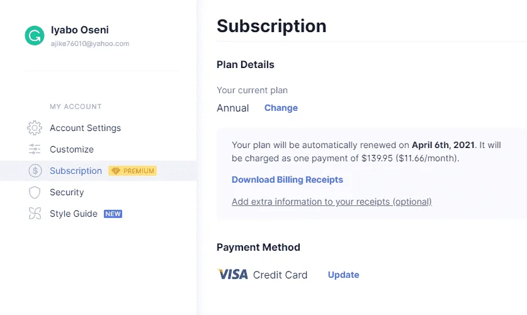Viewport: 527px width, 315px height.
Task: Click the user name Iyabo Oseni
Action: point(80,30)
